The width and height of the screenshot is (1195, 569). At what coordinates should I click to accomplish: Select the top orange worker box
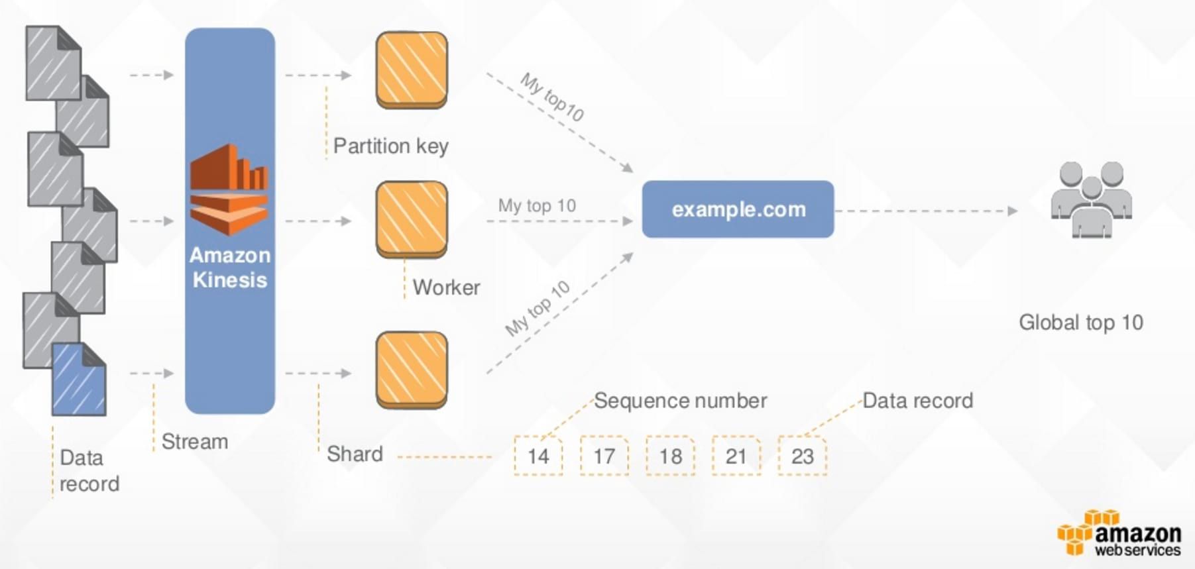(412, 70)
